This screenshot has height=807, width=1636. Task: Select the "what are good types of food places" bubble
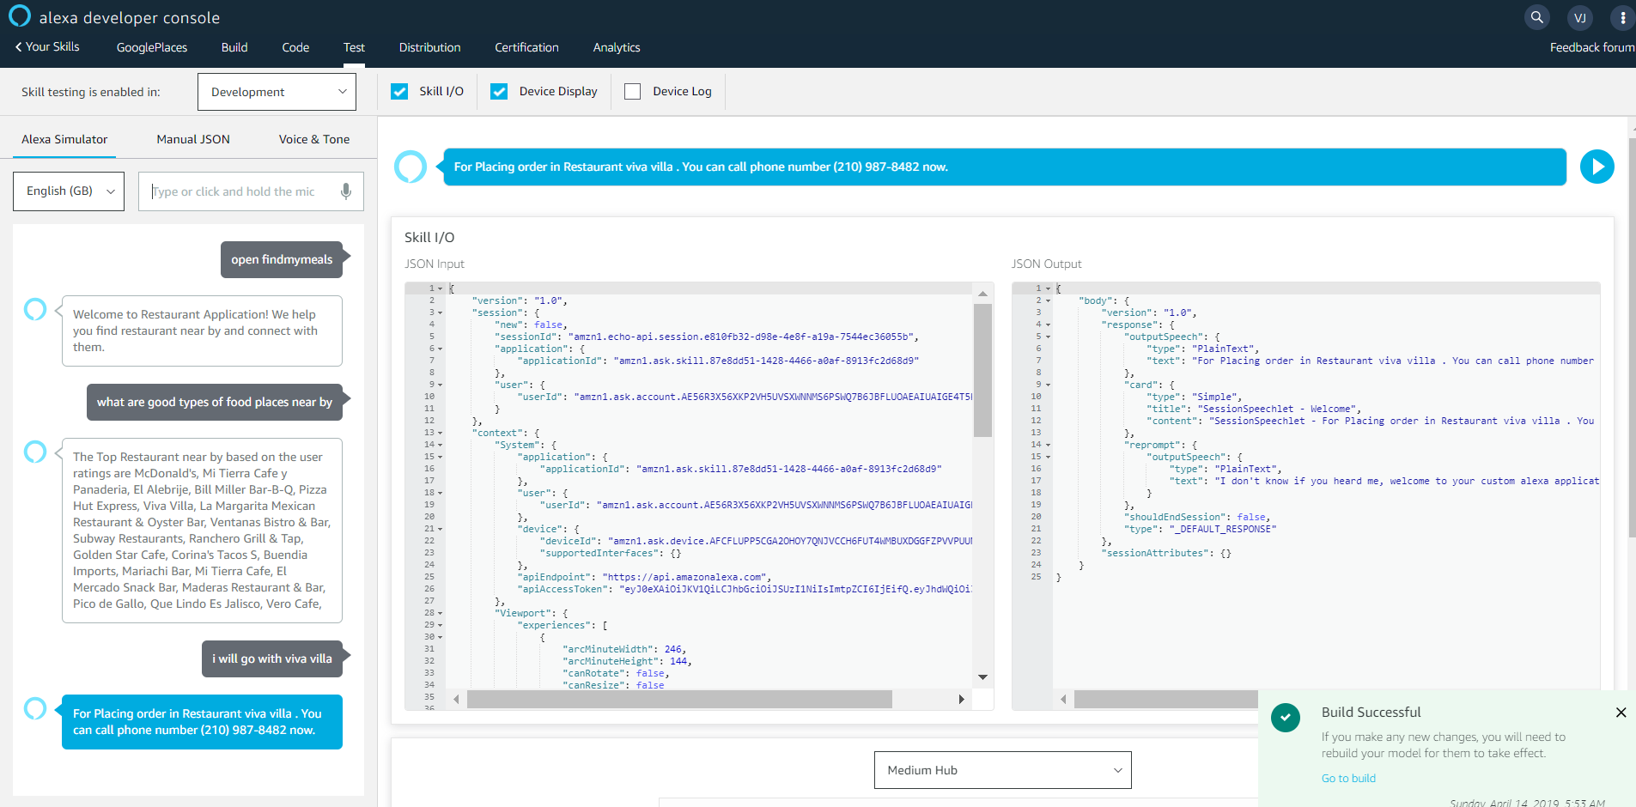[x=215, y=402]
